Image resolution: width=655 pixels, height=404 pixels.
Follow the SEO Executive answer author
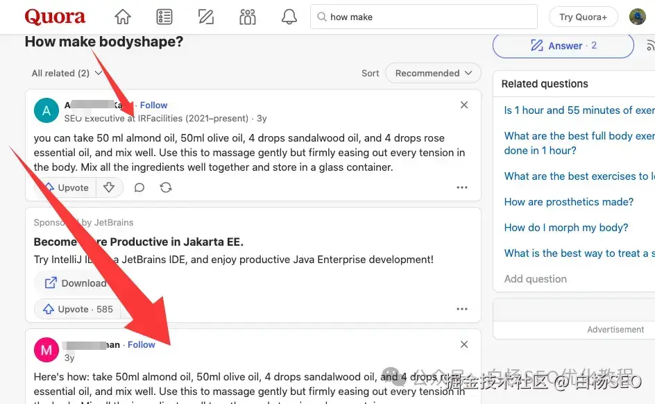point(153,105)
